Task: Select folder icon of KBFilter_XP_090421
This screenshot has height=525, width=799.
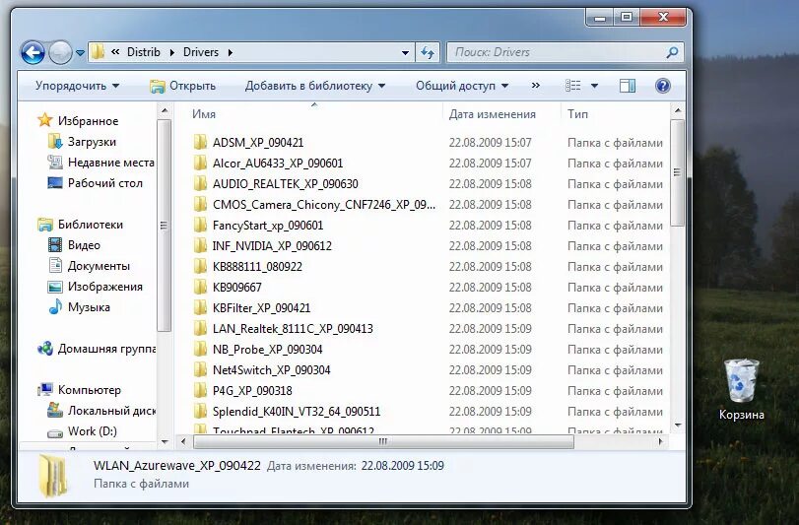Action: tap(200, 308)
